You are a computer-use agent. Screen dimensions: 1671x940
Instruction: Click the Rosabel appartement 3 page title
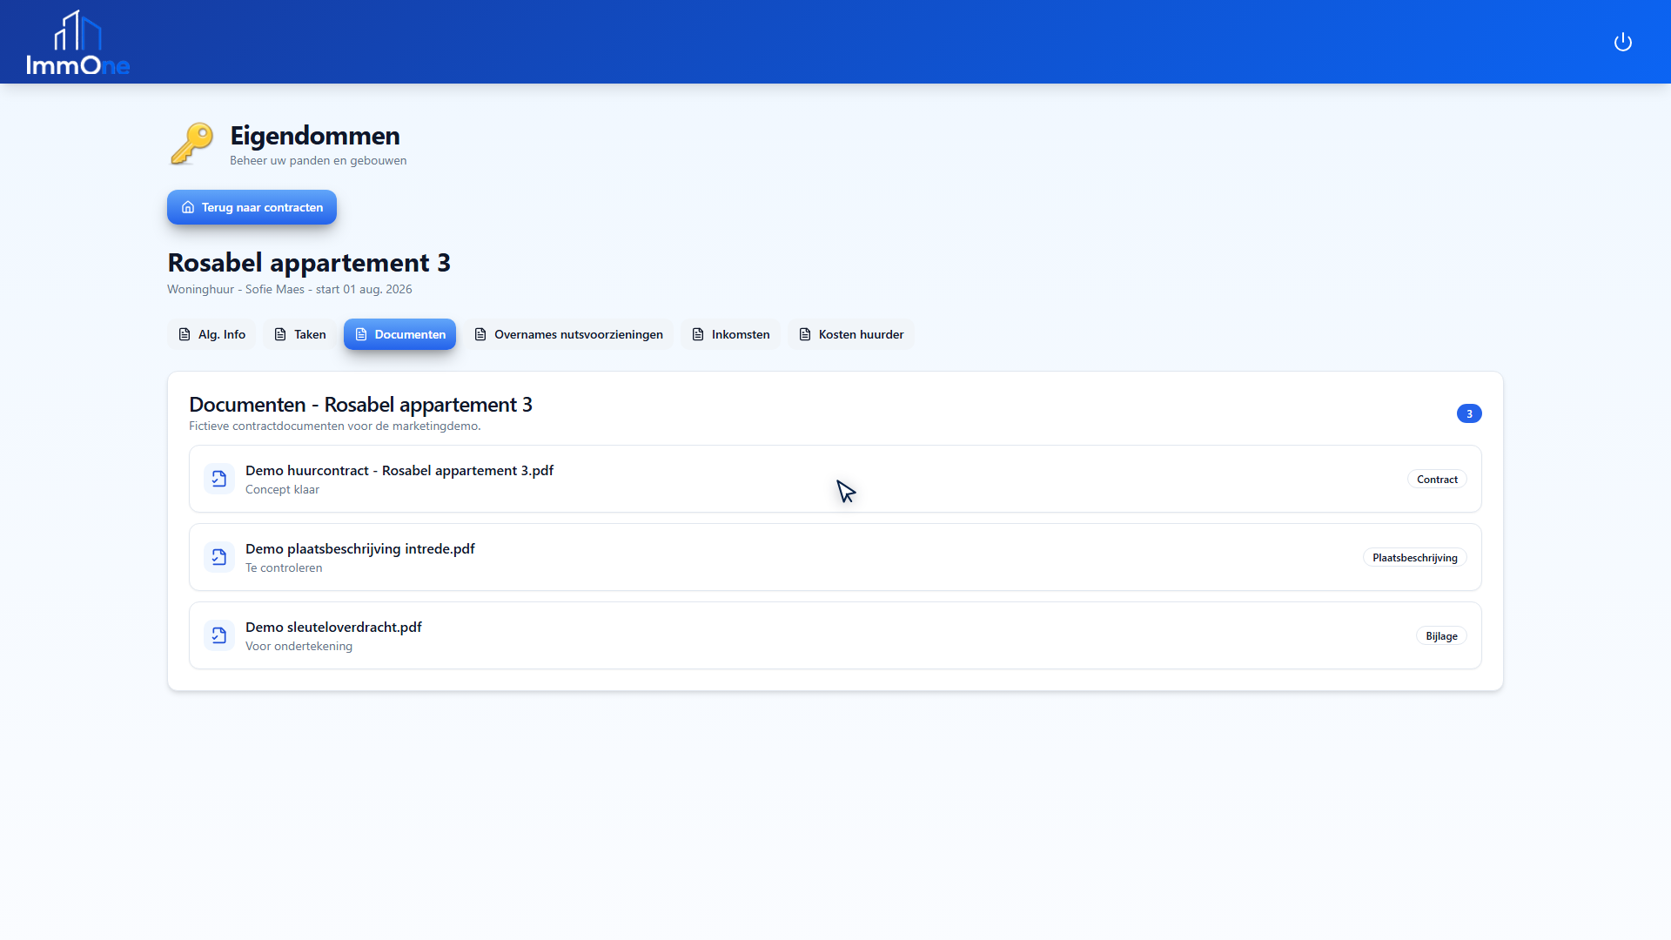tap(309, 262)
